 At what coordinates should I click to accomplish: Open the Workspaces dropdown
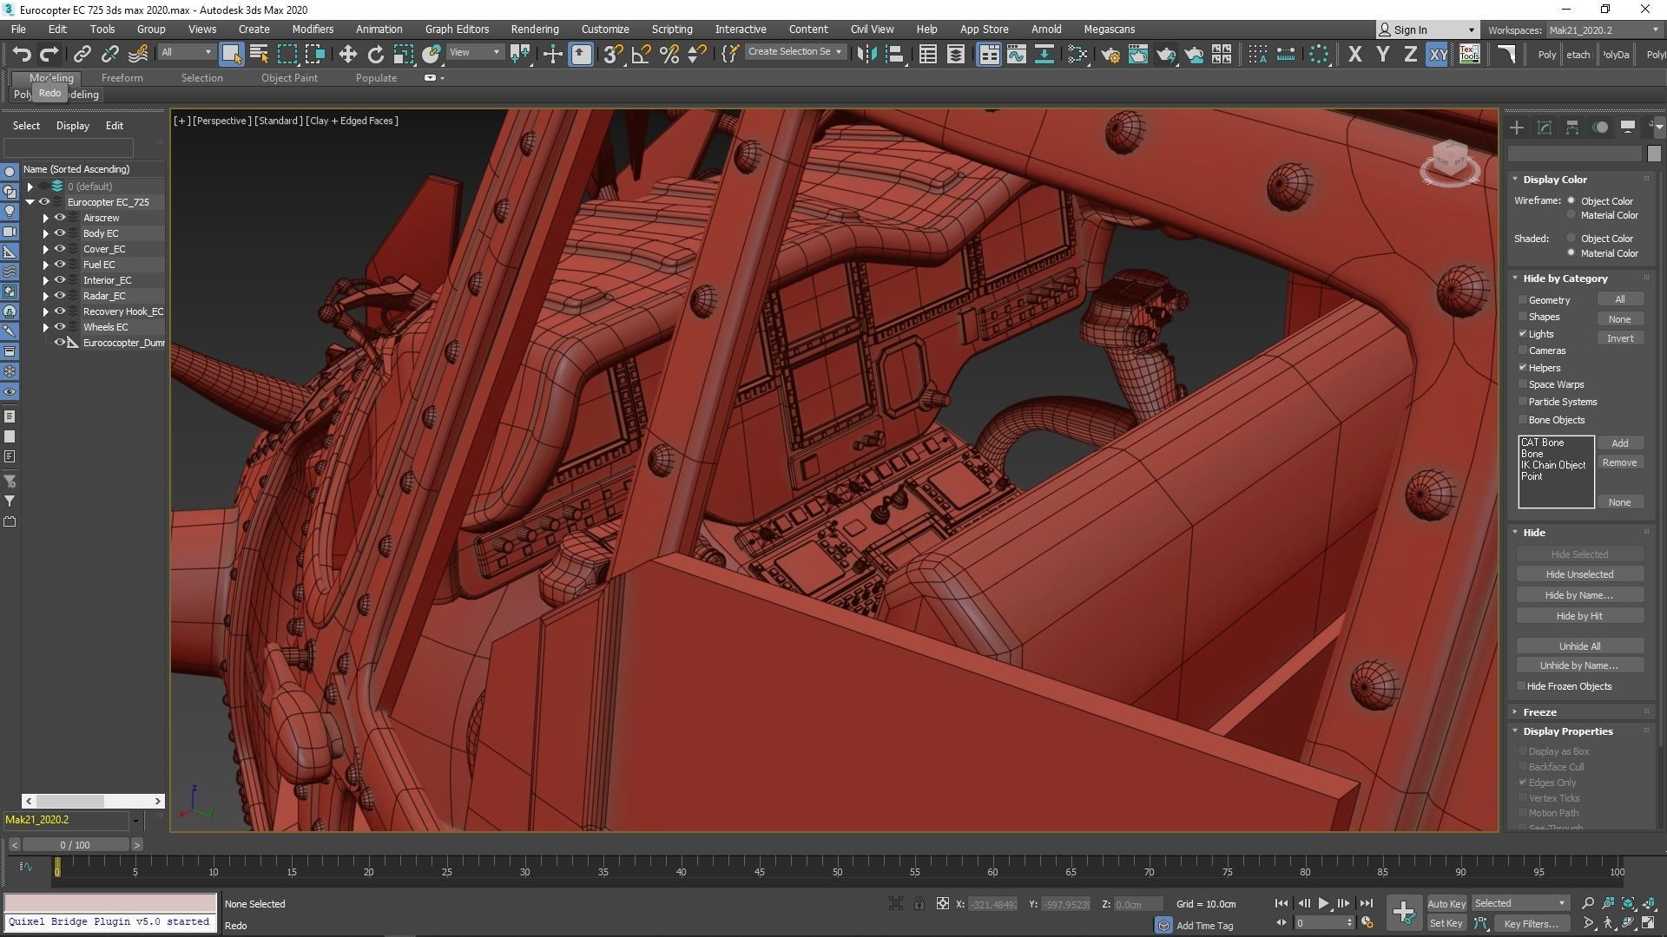tap(1603, 30)
